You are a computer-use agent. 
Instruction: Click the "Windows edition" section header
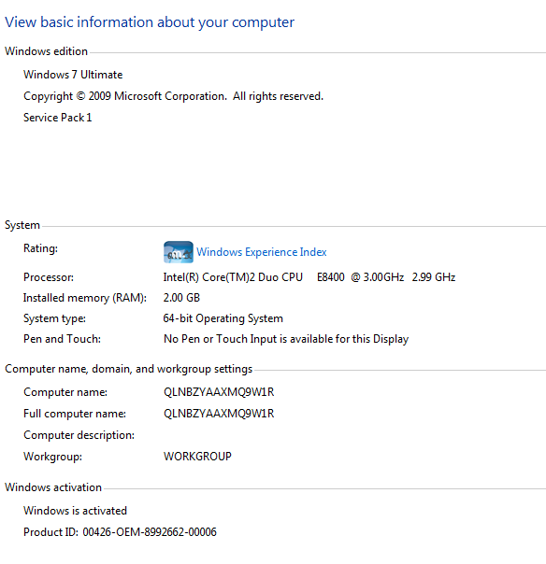(x=46, y=51)
